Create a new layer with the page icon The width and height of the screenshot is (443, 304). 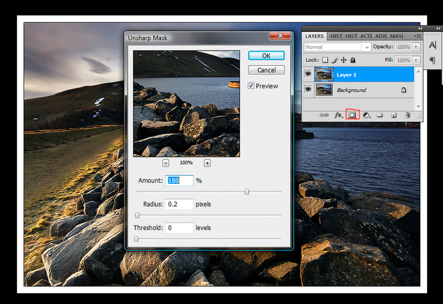(x=394, y=115)
